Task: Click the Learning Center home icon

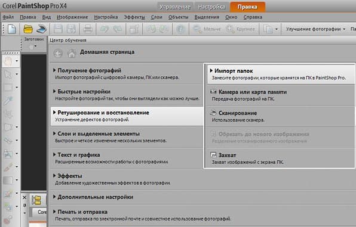Action: click(72, 54)
